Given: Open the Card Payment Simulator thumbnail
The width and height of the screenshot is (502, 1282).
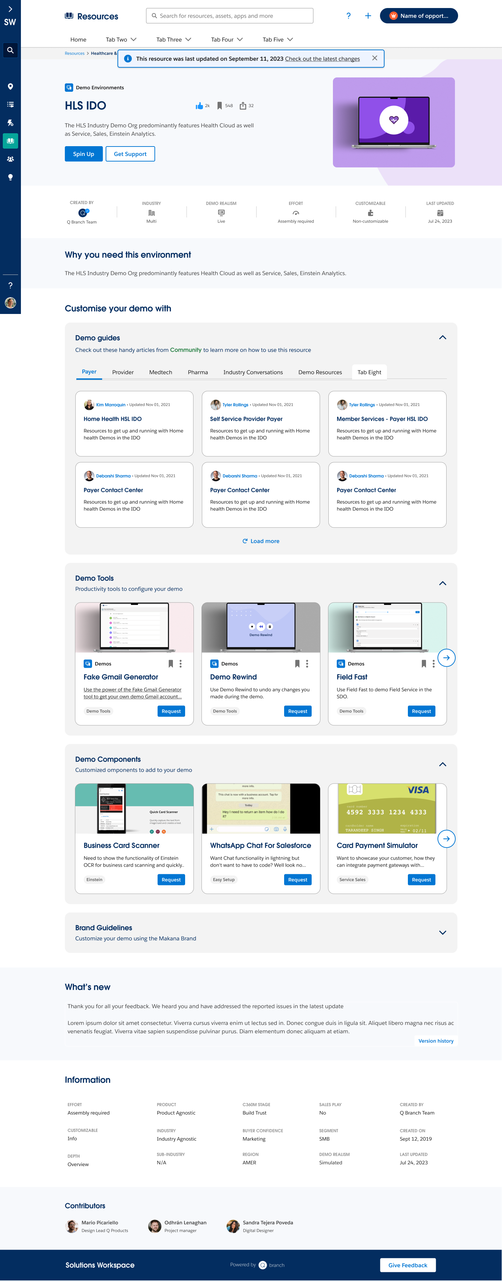Looking at the screenshot, I should pos(387,808).
